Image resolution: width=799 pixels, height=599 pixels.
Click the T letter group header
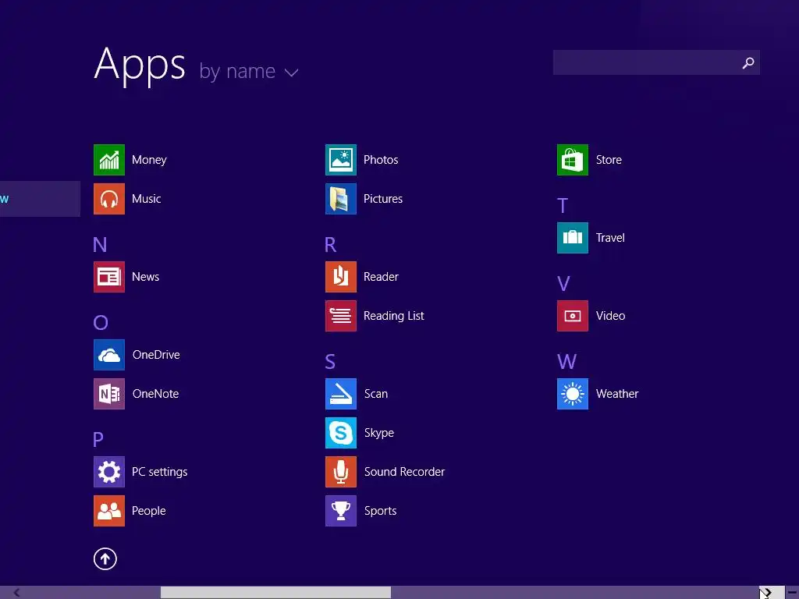click(563, 206)
